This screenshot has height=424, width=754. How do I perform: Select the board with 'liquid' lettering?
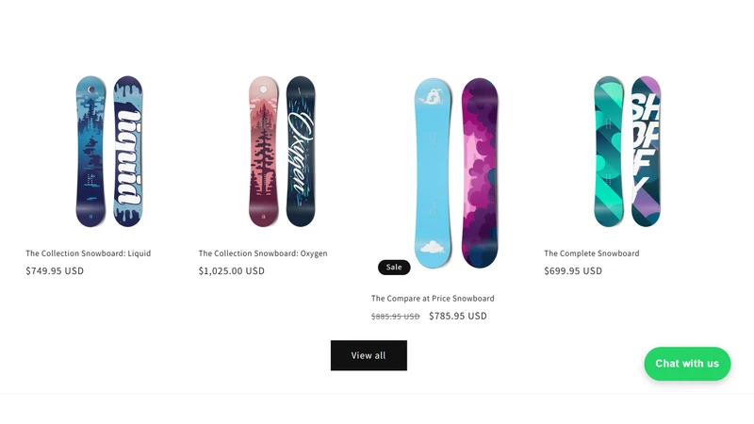pos(128,151)
